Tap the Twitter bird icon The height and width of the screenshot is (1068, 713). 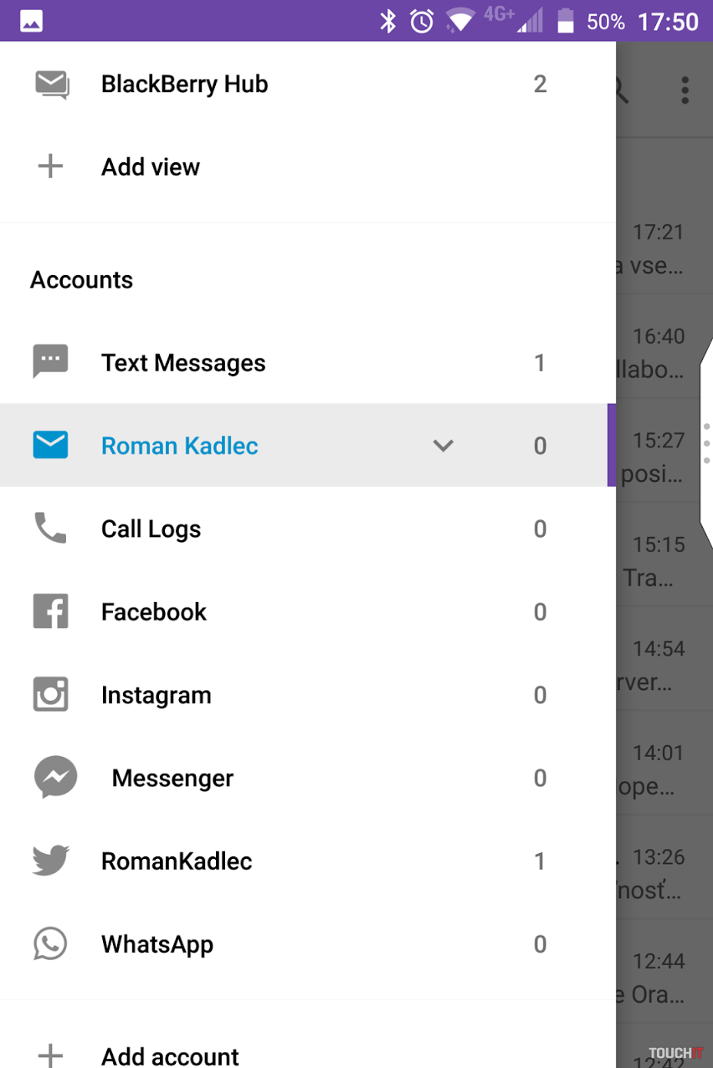pyautogui.click(x=50, y=861)
